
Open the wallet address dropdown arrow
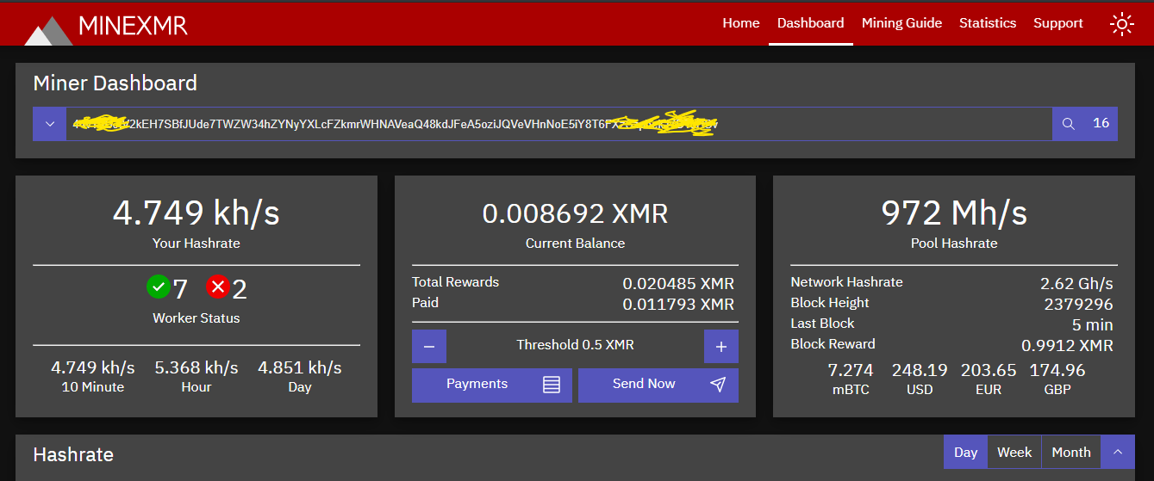50,124
